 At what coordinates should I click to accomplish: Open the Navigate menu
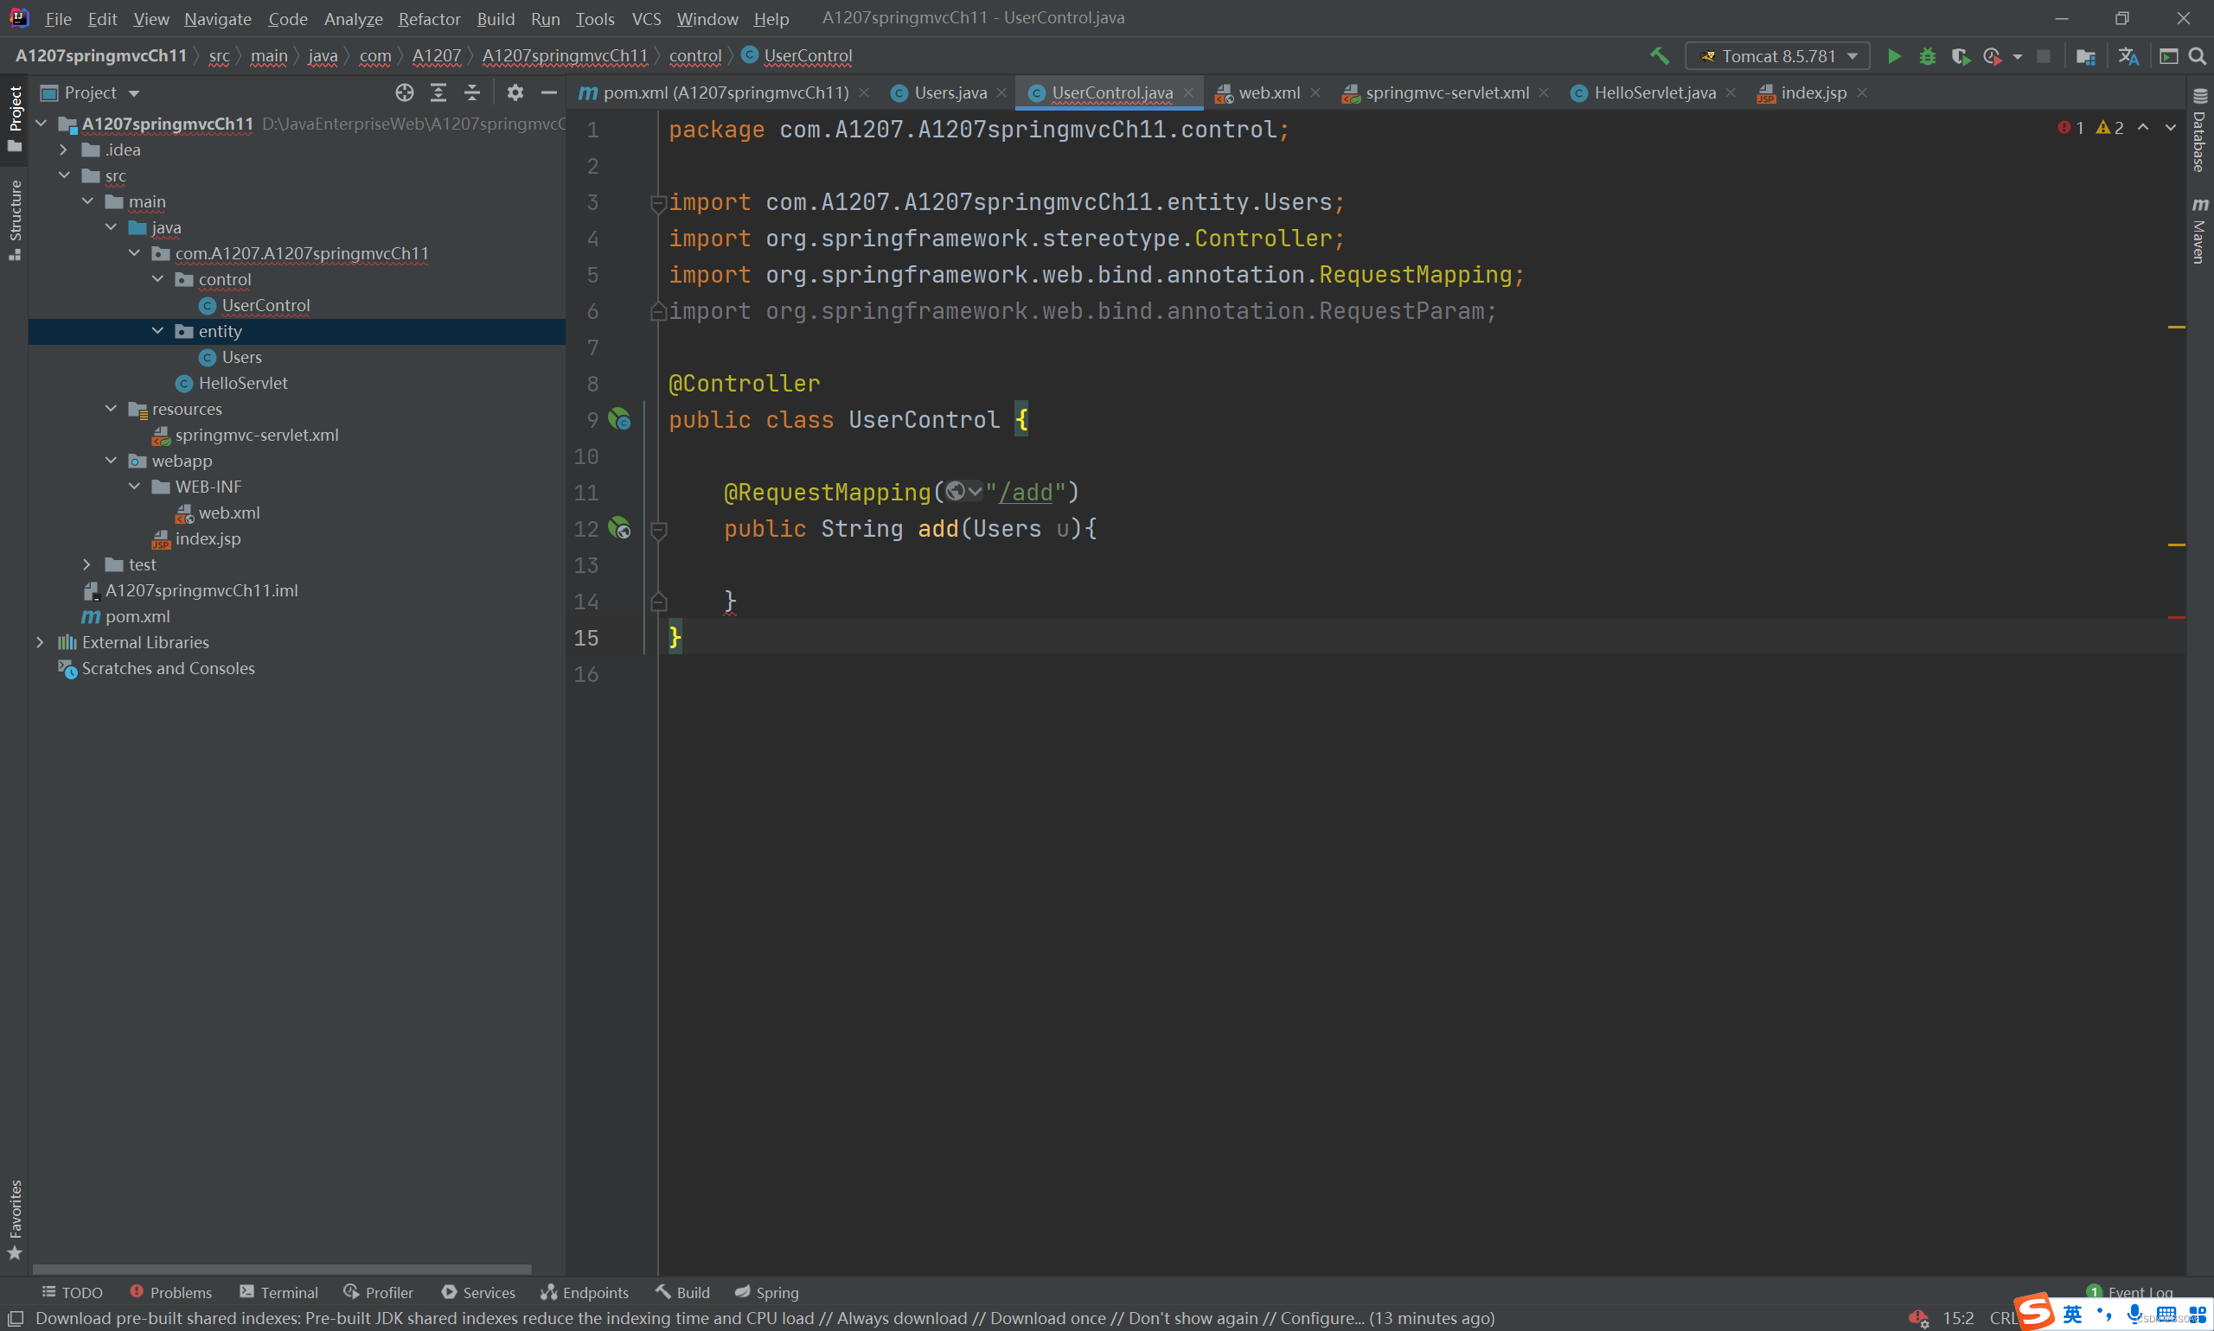pos(217,18)
